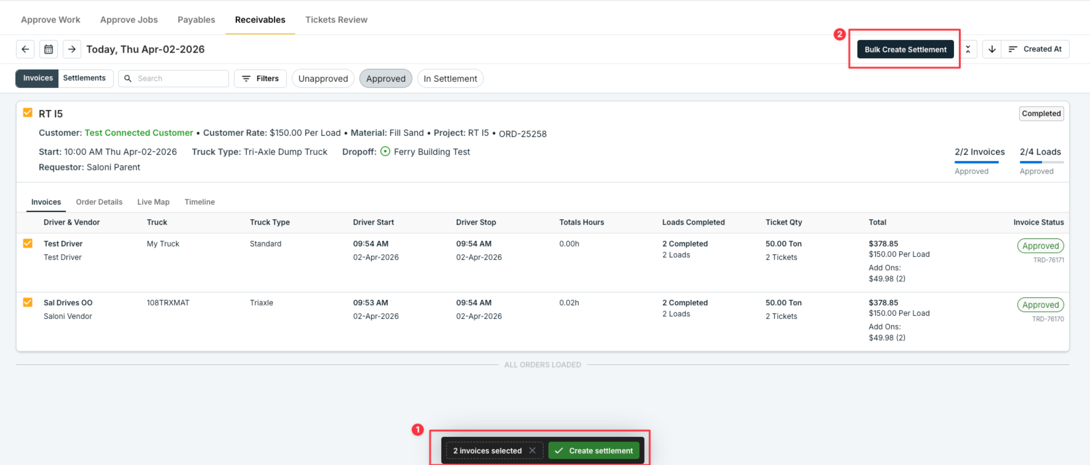Screen dimensions: 1090x465
Task: Toggle sort direction down arrow
Action: tap(992, 49)
